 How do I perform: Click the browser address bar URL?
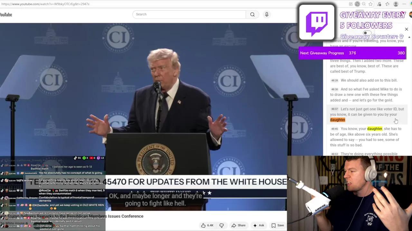coord(45,4)
